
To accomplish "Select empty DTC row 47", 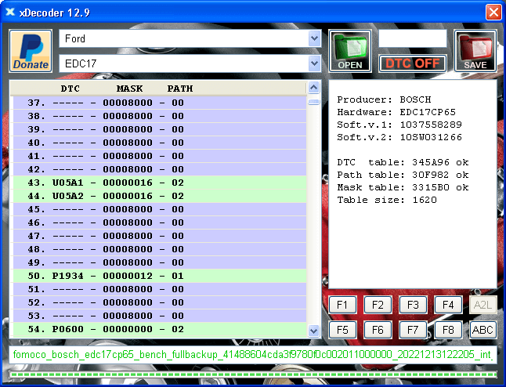I will pyautogui.click(x=160, y=236).
